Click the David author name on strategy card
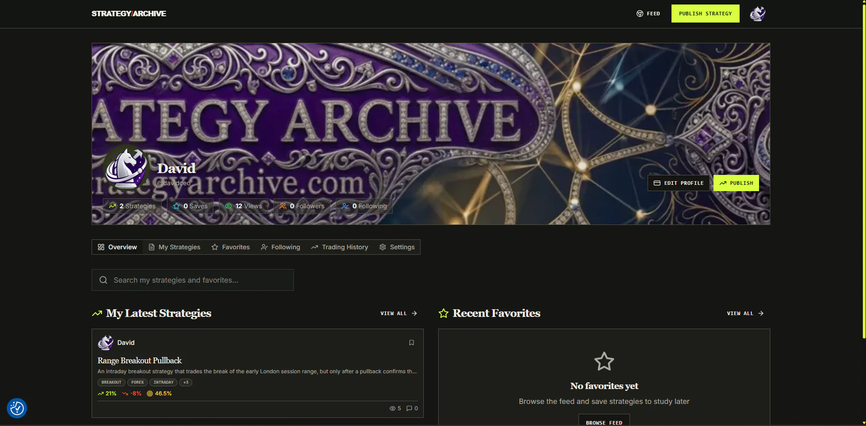Screen dimensions: 866x426 pyautogui.click(x=126, y=343)
